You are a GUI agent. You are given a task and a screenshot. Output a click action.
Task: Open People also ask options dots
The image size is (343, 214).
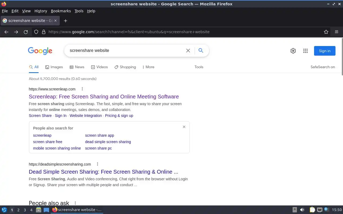(75, 203)
